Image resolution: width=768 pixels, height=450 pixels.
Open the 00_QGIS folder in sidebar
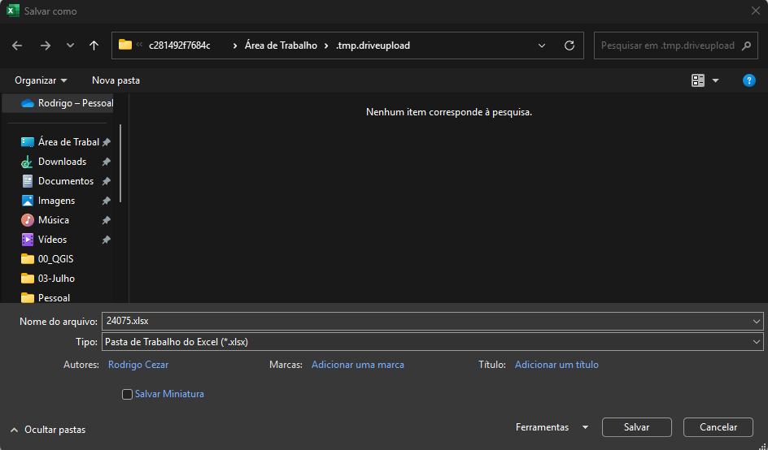(x=47, y=259)
